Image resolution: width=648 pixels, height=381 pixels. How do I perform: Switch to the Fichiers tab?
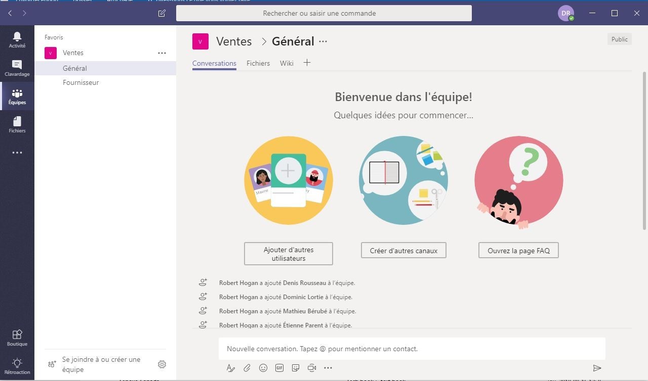coord(258,63)
